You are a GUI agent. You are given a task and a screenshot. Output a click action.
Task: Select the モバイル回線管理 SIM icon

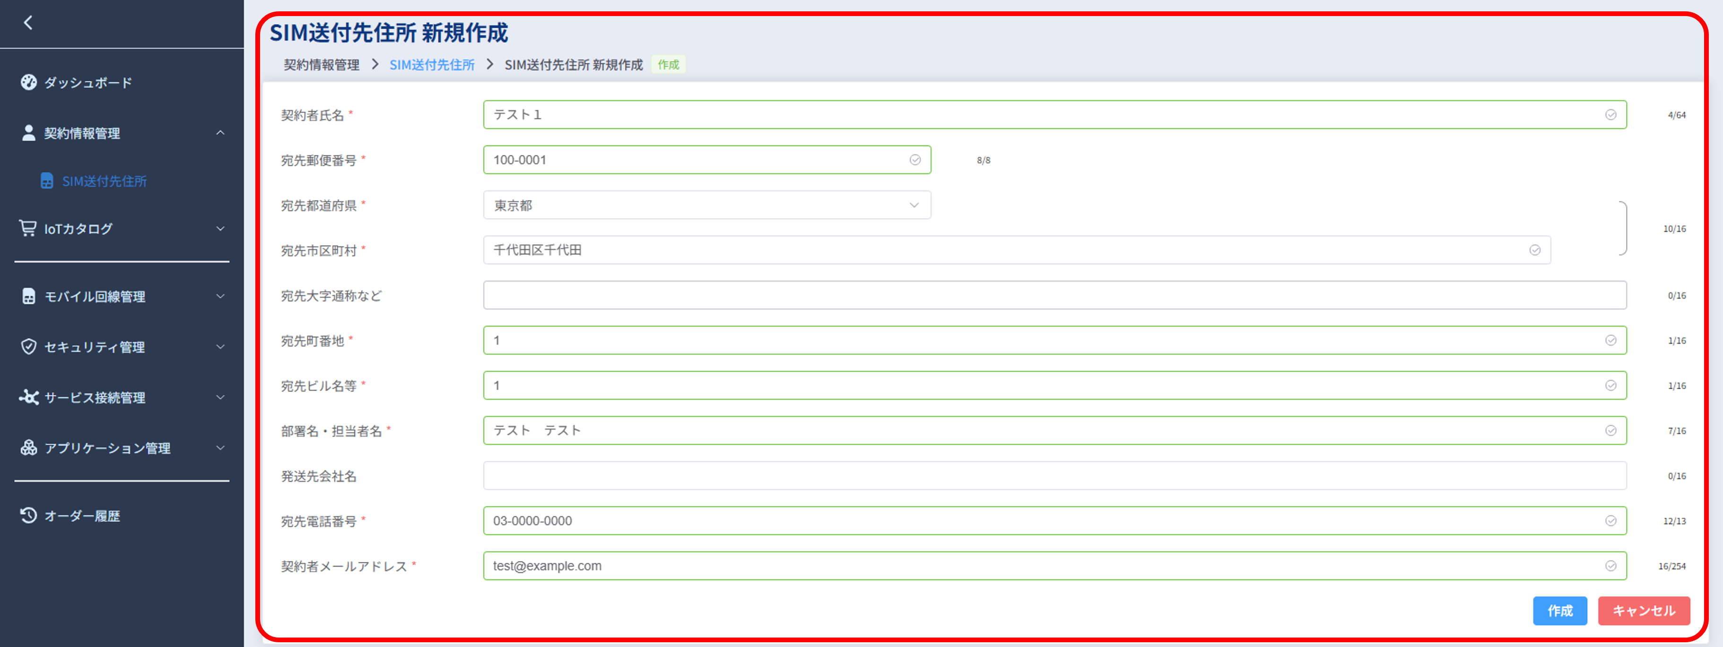click(x=28, y=296)
